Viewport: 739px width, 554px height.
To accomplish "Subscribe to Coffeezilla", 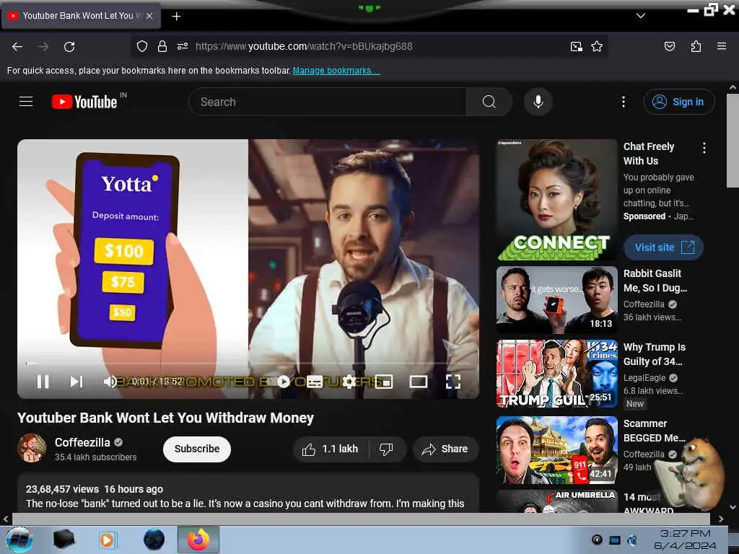I will [197, 449].
